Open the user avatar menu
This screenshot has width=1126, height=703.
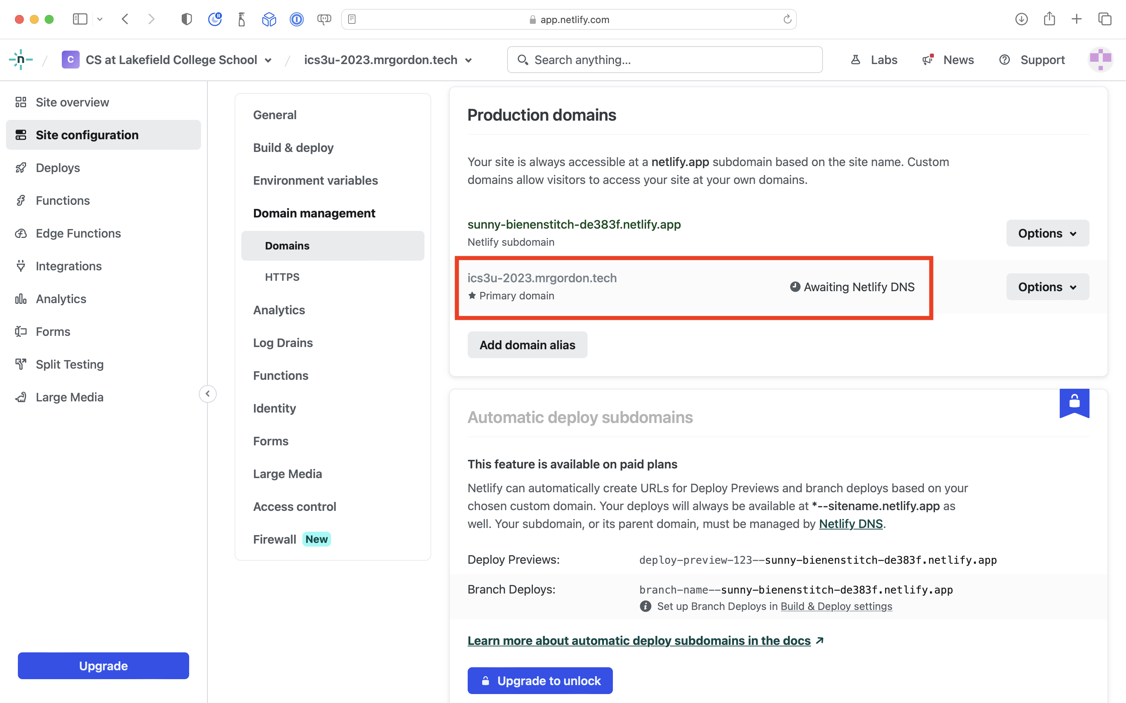click(x=1100, y=60)
